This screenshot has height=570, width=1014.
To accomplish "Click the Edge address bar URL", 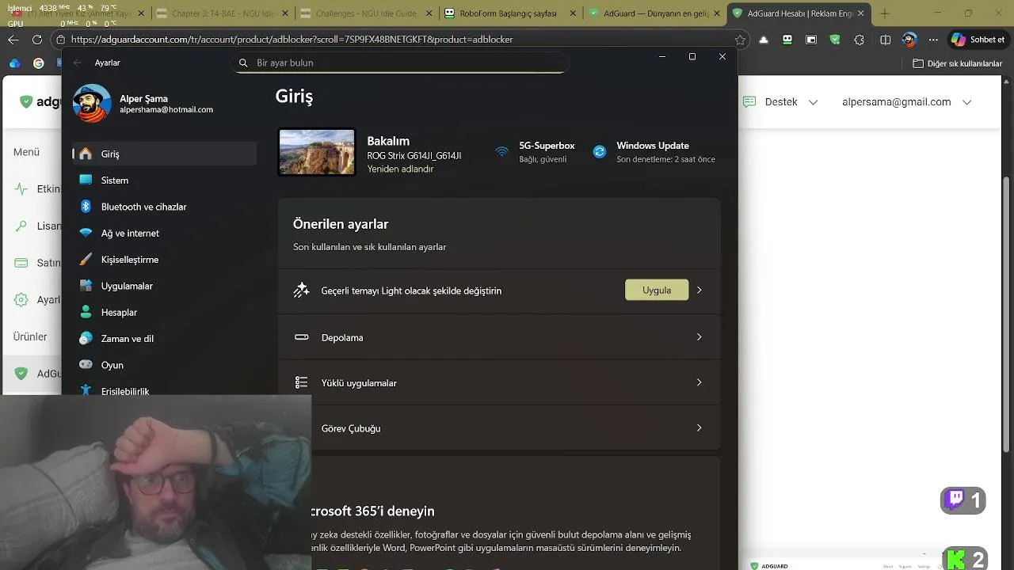I will tap(292, 40).
